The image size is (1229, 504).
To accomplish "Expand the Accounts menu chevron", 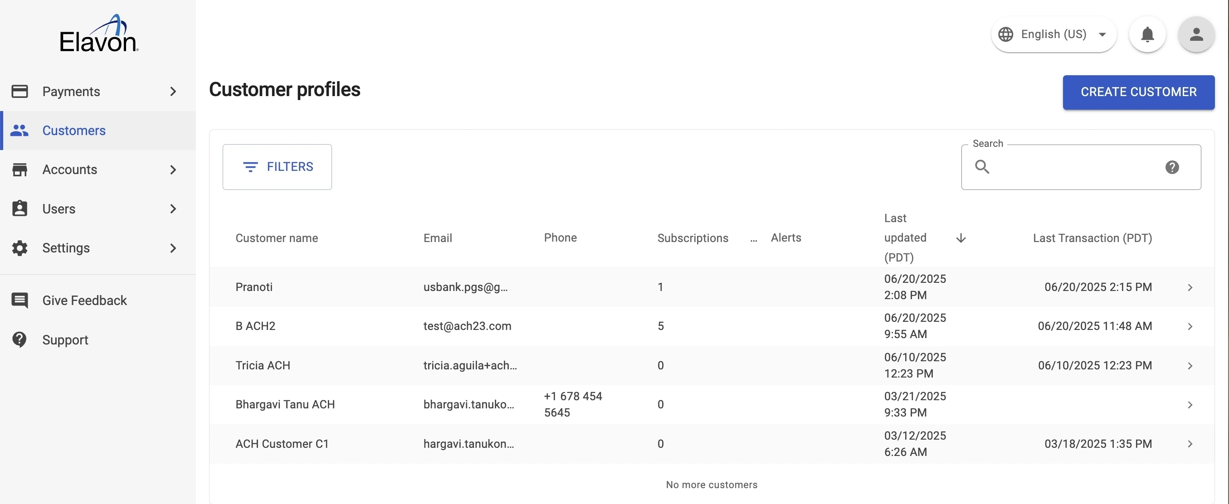I will [x=173, y=170].
